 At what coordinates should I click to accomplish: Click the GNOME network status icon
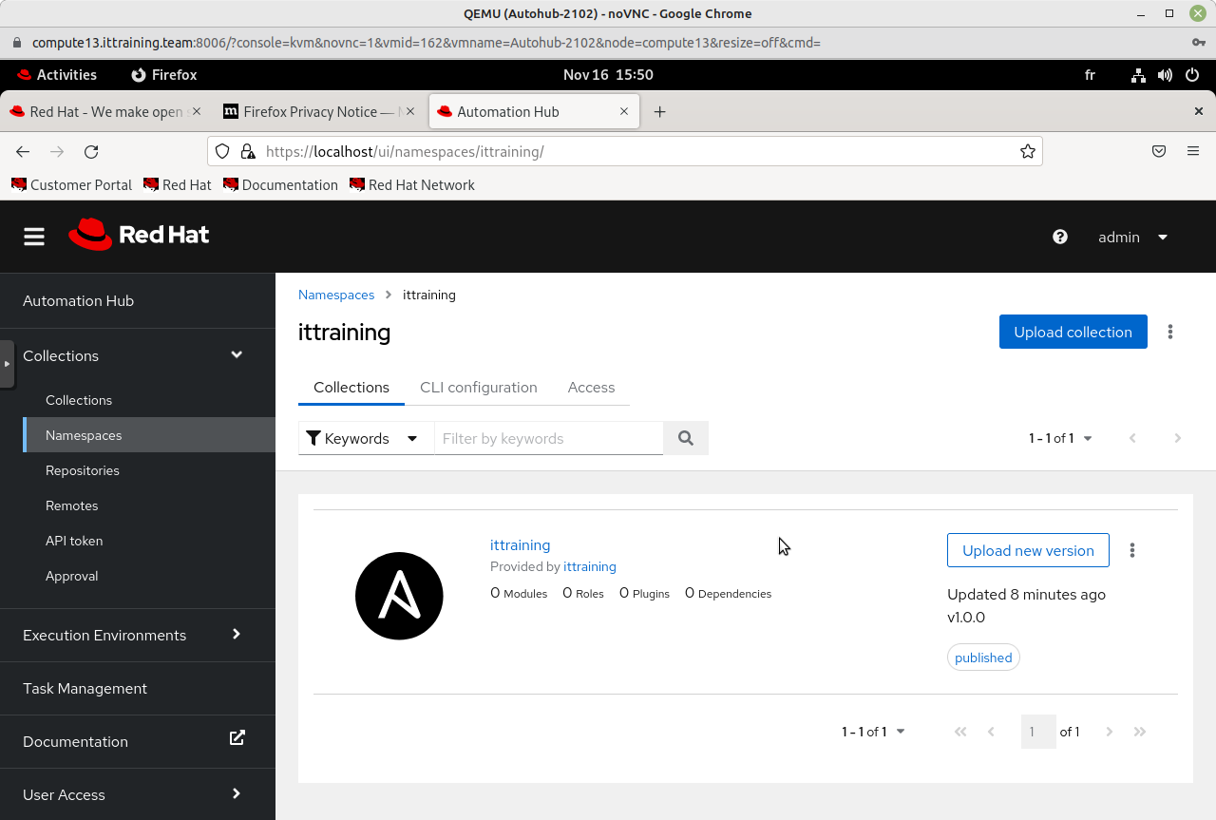click(1138, 75)
